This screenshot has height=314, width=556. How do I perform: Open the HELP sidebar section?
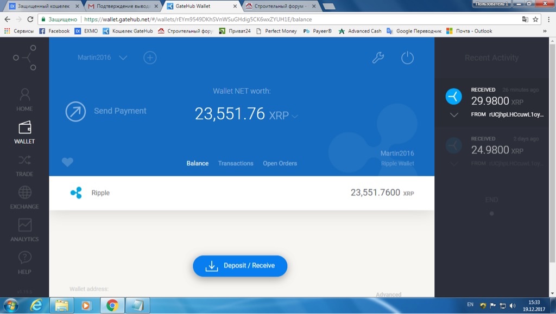(x=24, y=262)
